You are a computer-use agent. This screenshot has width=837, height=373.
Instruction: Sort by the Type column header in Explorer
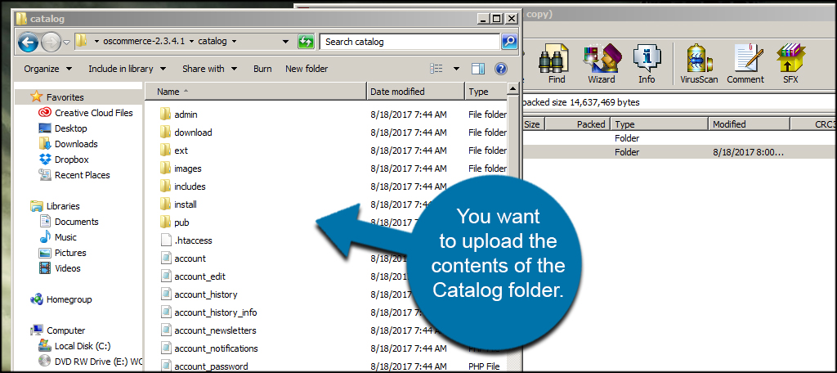coord(486,92)
